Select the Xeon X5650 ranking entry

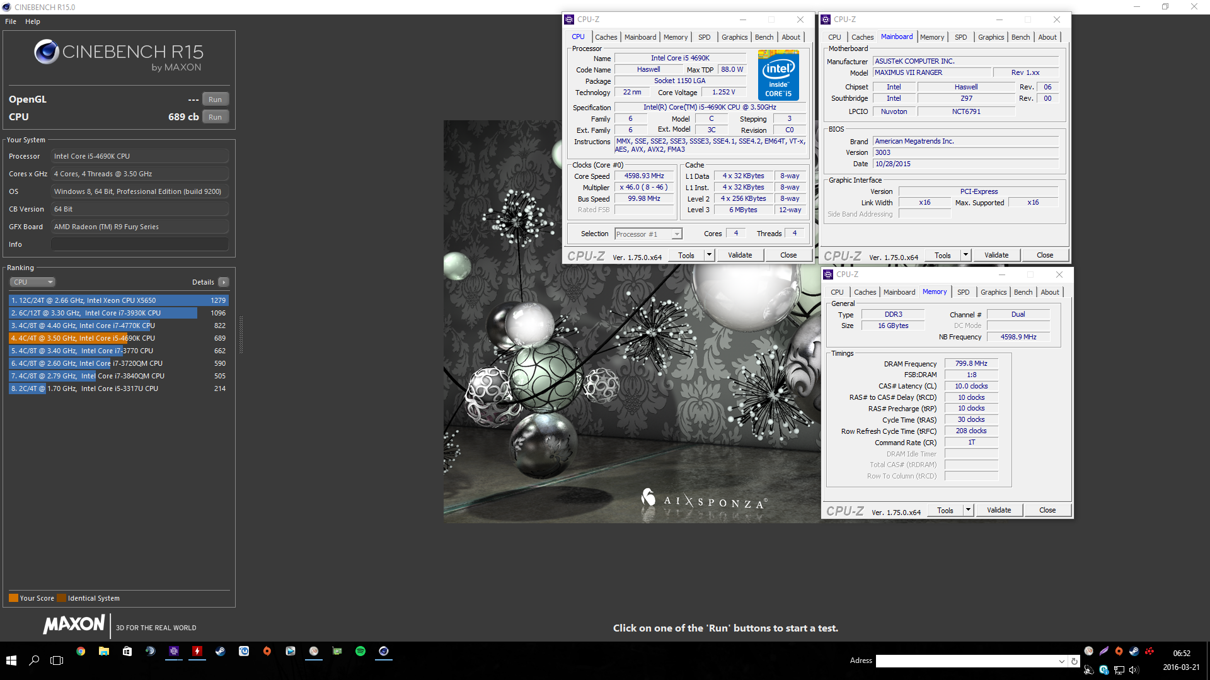click(118, 300)
